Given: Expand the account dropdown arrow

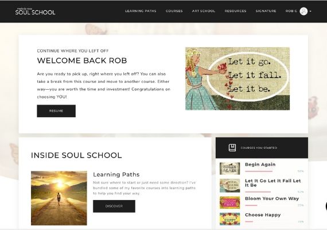Looking at the screenshot, I should coord(310,11).
